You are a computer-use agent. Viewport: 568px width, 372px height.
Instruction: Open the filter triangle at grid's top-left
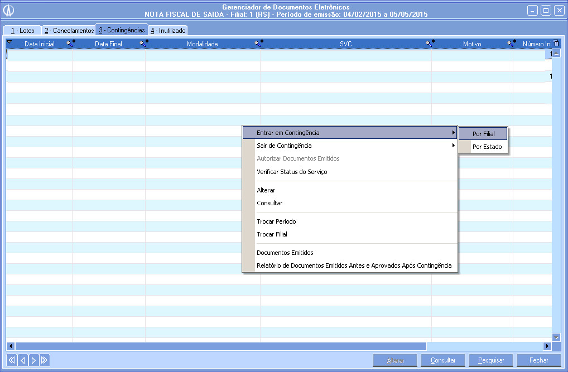click(x=9, y=42)
